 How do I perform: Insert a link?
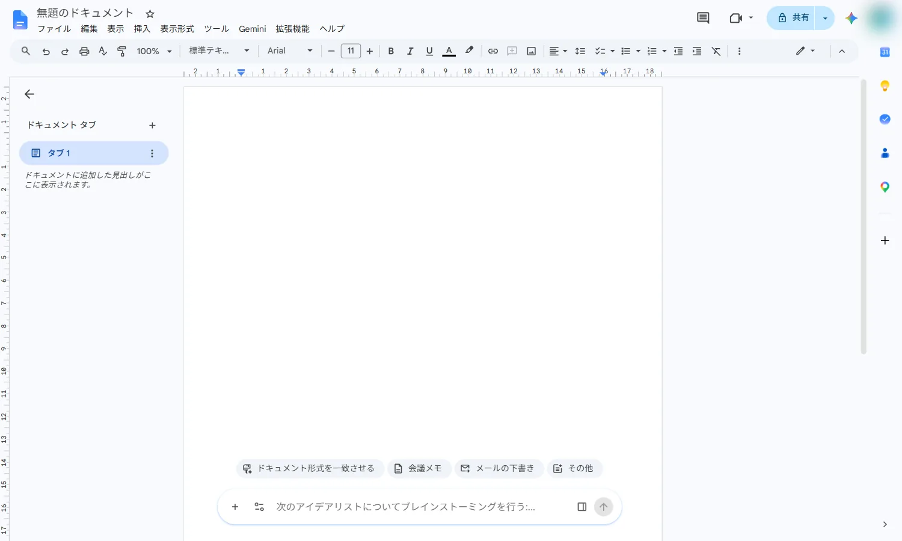[493, 51]
